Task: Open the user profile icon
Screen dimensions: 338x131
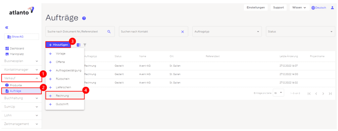Action: click(x=332, y=8)
